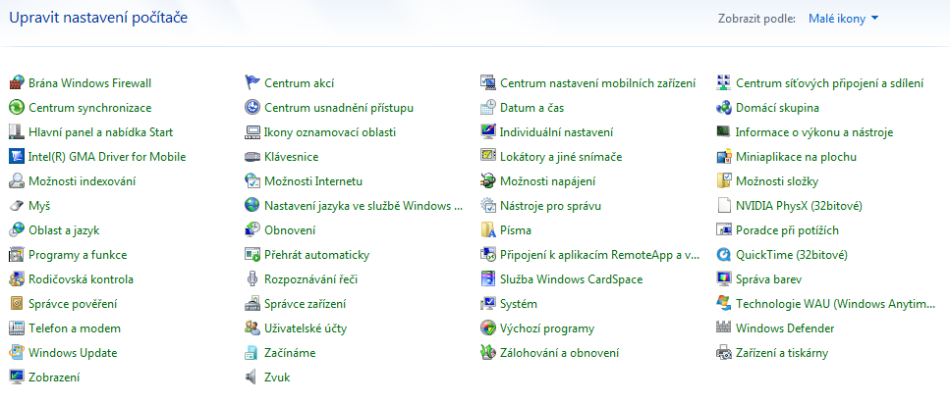Click the Windows Update icon
The width and height of the screenshot is (950, 403).
point(17,352)
